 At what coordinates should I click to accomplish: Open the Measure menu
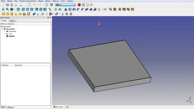[56, 1]
